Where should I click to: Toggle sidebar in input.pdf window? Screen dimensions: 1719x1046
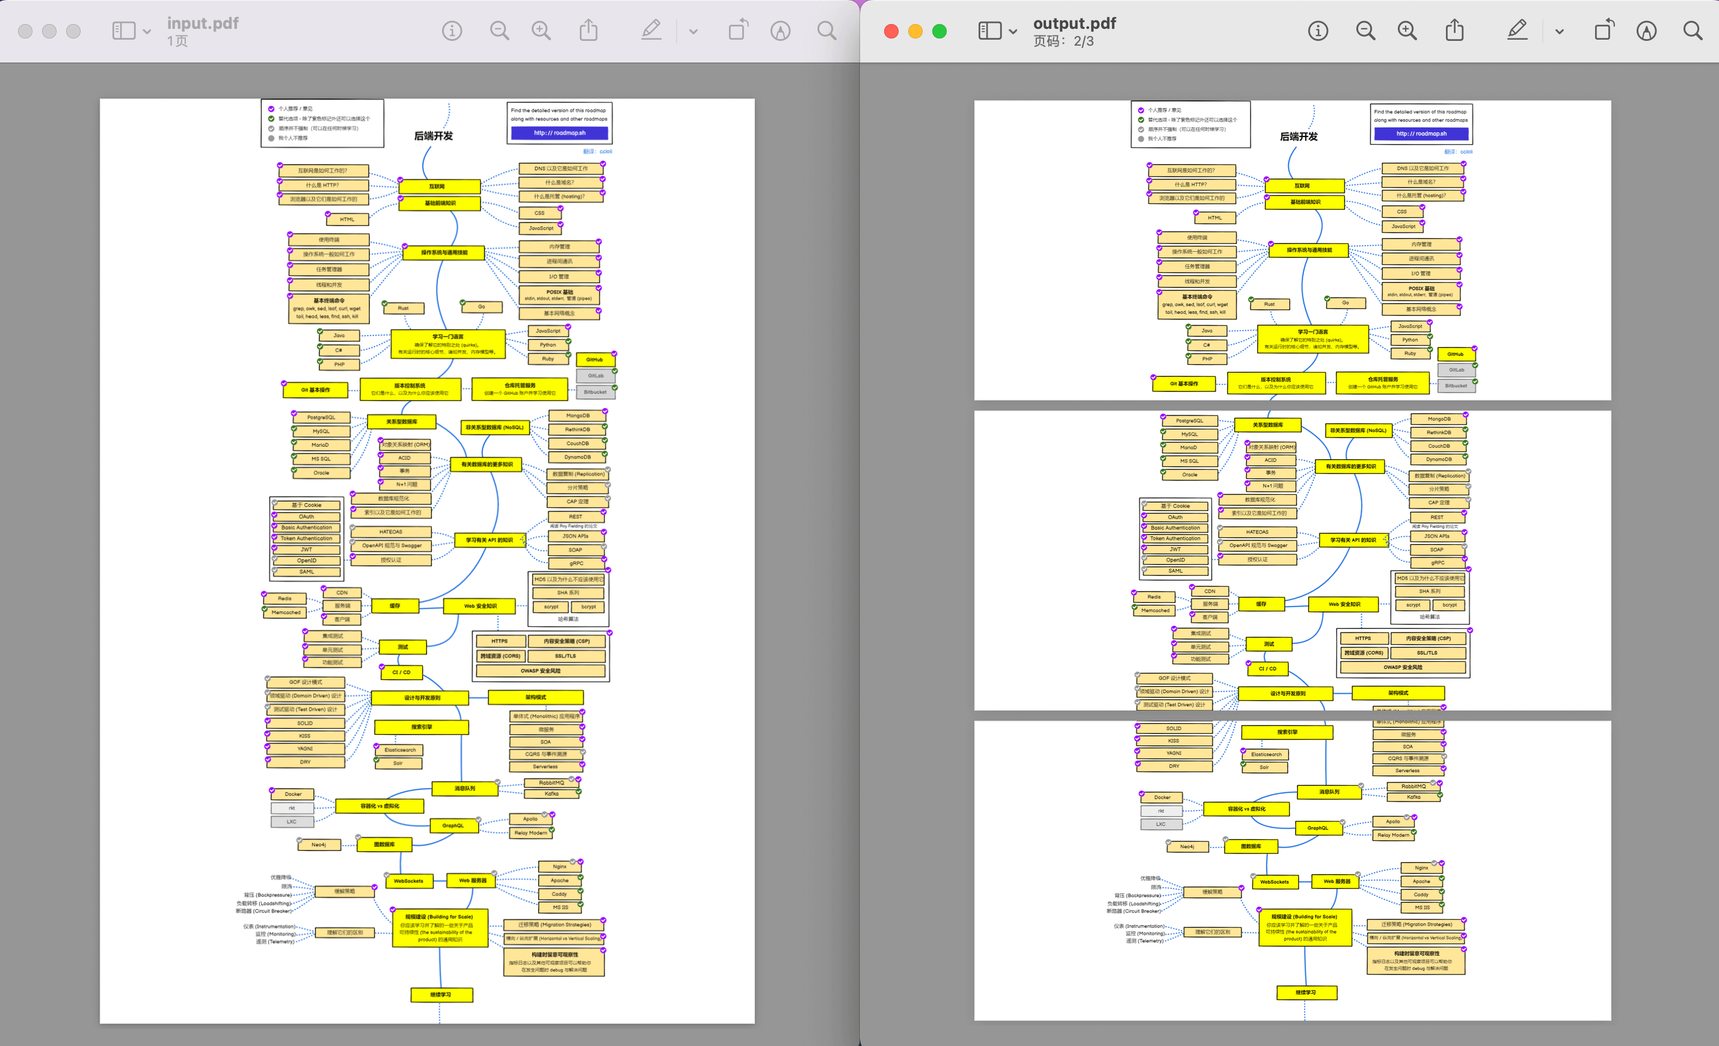pos(123,31)
